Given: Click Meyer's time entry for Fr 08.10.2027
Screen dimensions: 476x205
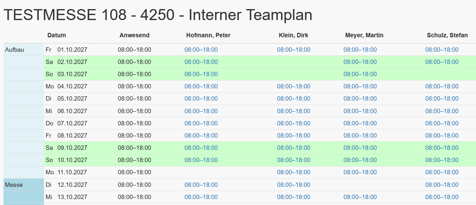Looking at the screenshot, I should click(360, 135).
